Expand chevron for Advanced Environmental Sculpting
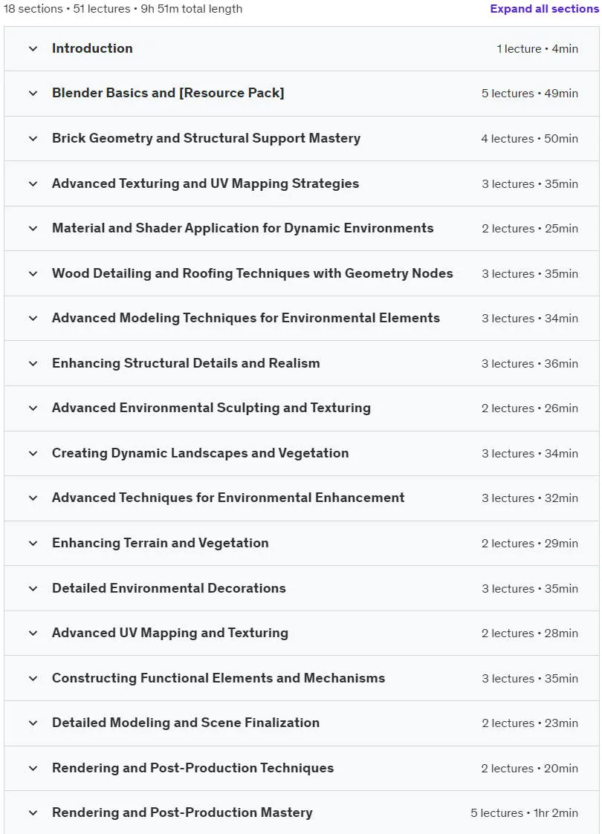This screenshot has height=834, width=602. (33, 408)
